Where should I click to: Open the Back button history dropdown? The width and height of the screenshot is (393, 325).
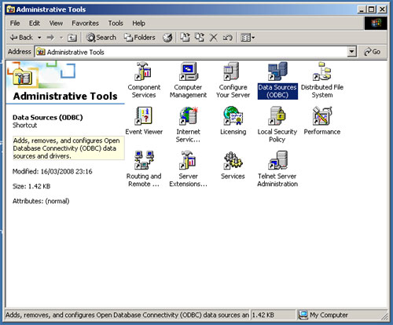(39, 38)
